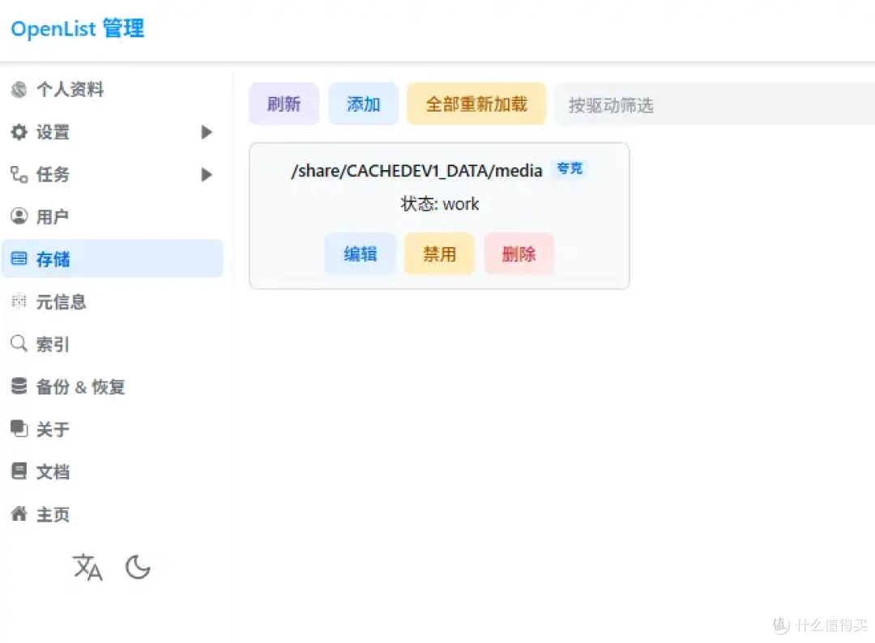This screenshot has width=875, height=643.
Task: Go to 元信息 section
Action: (x=112, y=302)
